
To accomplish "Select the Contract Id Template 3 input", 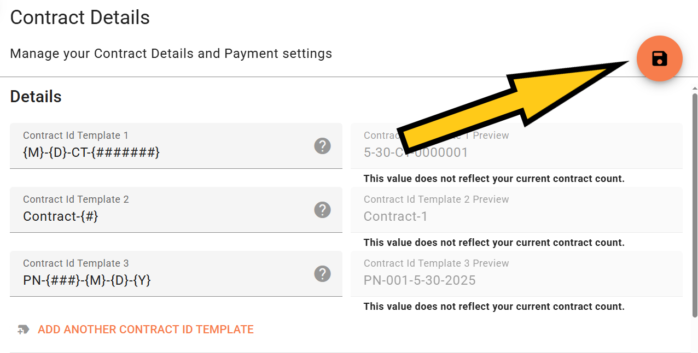I will pos(164,280).
